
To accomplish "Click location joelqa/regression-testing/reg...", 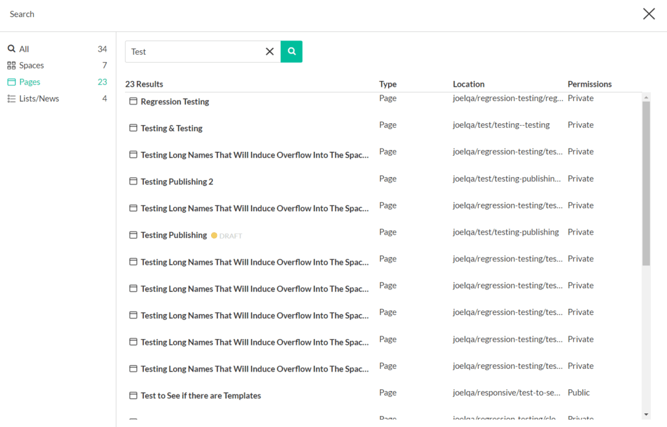I will click(508, 98).
